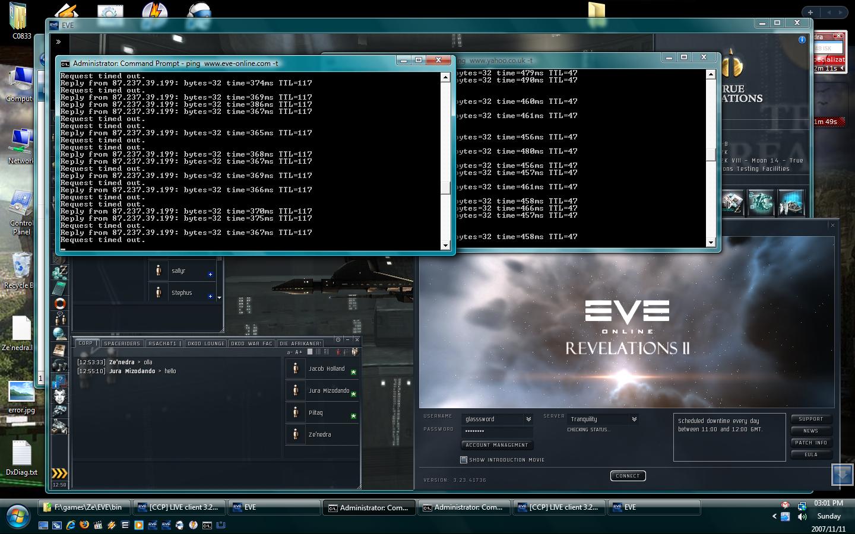The height and width of the screenshot is (534, 855).
Task: Open the error.jpg desktop file
Action: pos(21,396)
